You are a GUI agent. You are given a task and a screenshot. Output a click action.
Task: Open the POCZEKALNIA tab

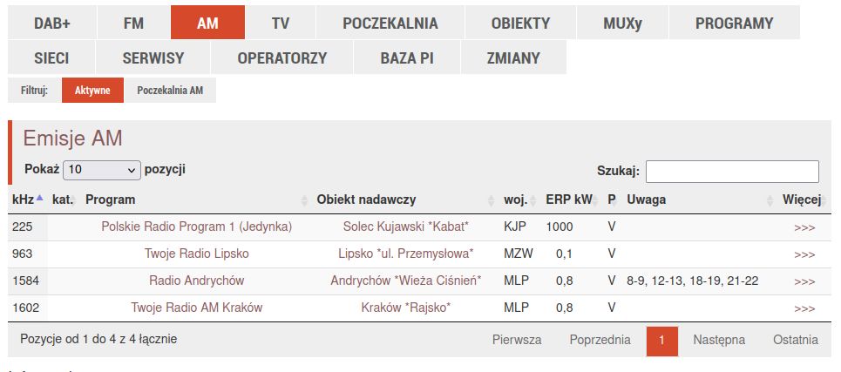click(390, 23)
